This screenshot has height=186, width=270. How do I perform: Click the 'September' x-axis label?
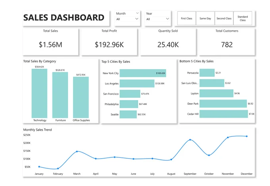[190, 174]
